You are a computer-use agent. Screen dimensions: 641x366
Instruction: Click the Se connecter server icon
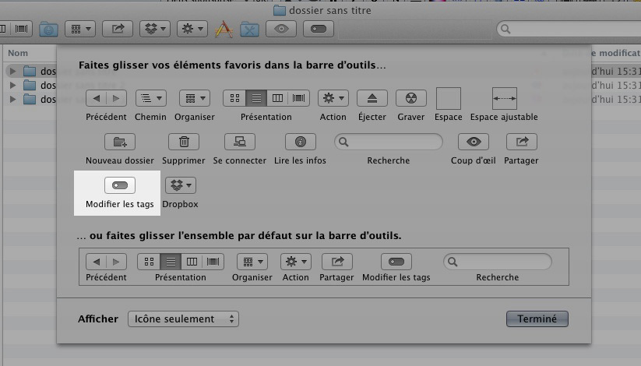coord(240,142)
